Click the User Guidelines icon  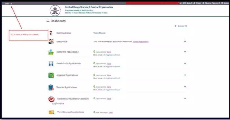(51, 33)
